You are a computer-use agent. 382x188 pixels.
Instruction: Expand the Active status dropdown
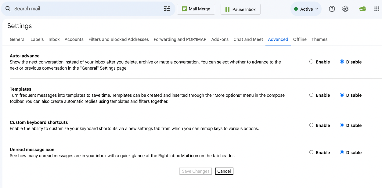click(x=306, y=9)
